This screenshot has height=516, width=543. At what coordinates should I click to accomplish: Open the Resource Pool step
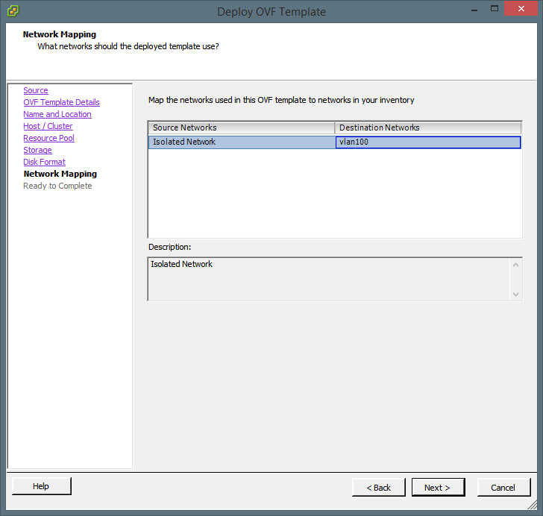[x=48, y=138]
